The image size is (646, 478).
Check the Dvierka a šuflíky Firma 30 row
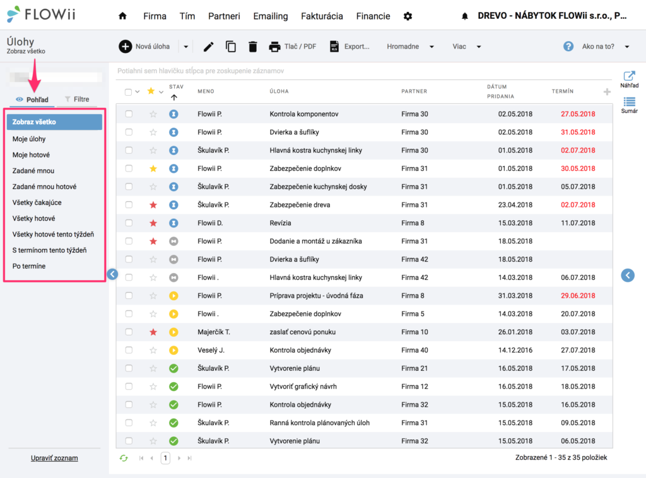pos(129,132)
